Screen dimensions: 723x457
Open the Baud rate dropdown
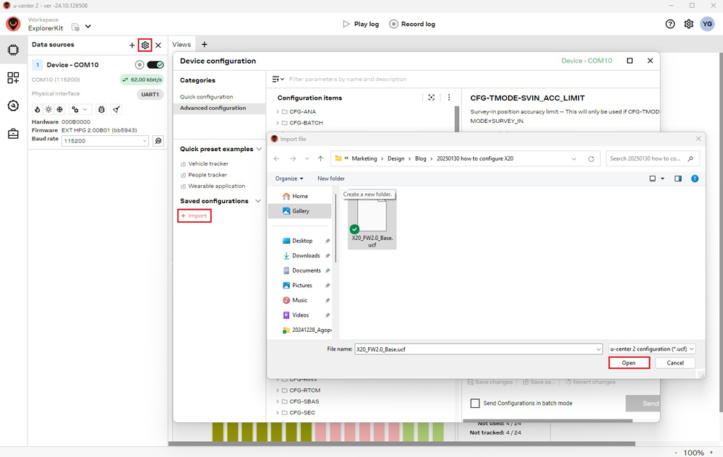(106, 141)
